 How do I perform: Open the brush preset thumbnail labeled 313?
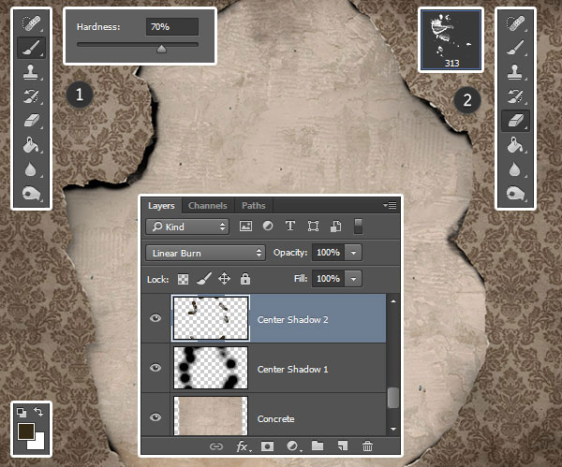click(x=451, y=39)
